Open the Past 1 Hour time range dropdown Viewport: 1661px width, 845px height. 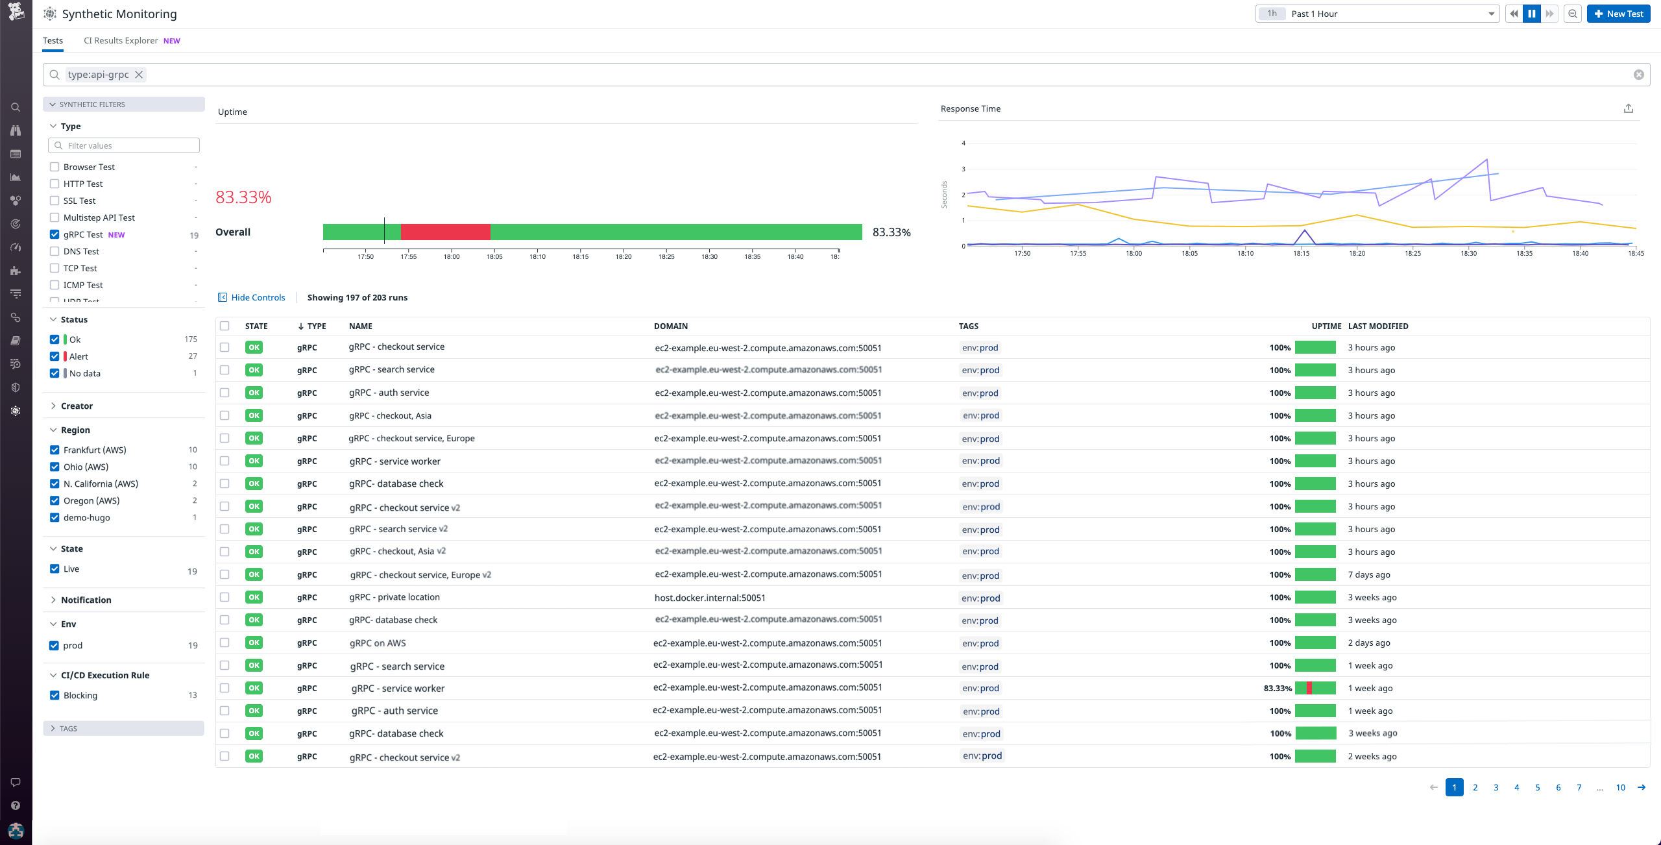point(1377,13)
